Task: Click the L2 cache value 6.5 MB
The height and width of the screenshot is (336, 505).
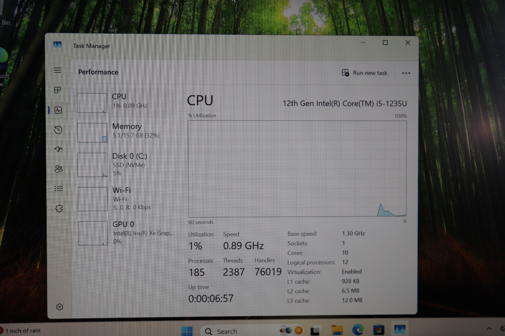Action: point(350,291)
